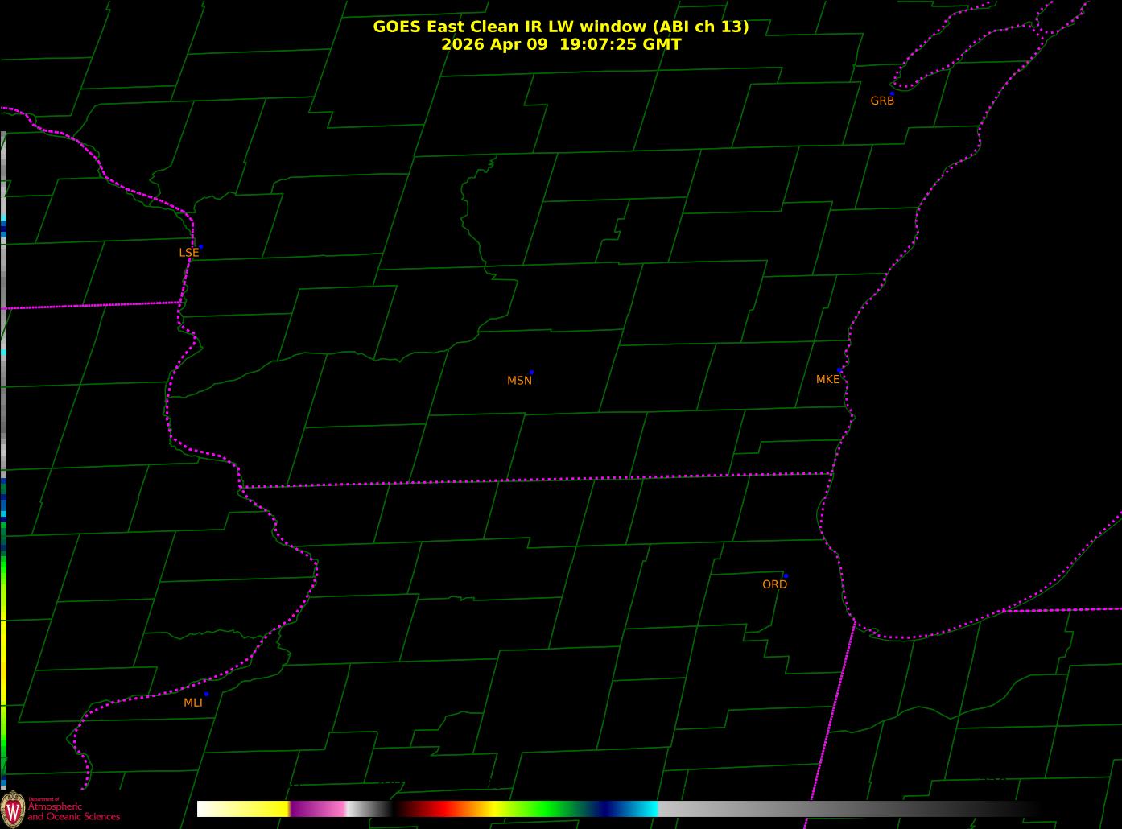1122x829 pixels.
Task: Click the vertical color scale on the left edge
Action: [3, 460]
